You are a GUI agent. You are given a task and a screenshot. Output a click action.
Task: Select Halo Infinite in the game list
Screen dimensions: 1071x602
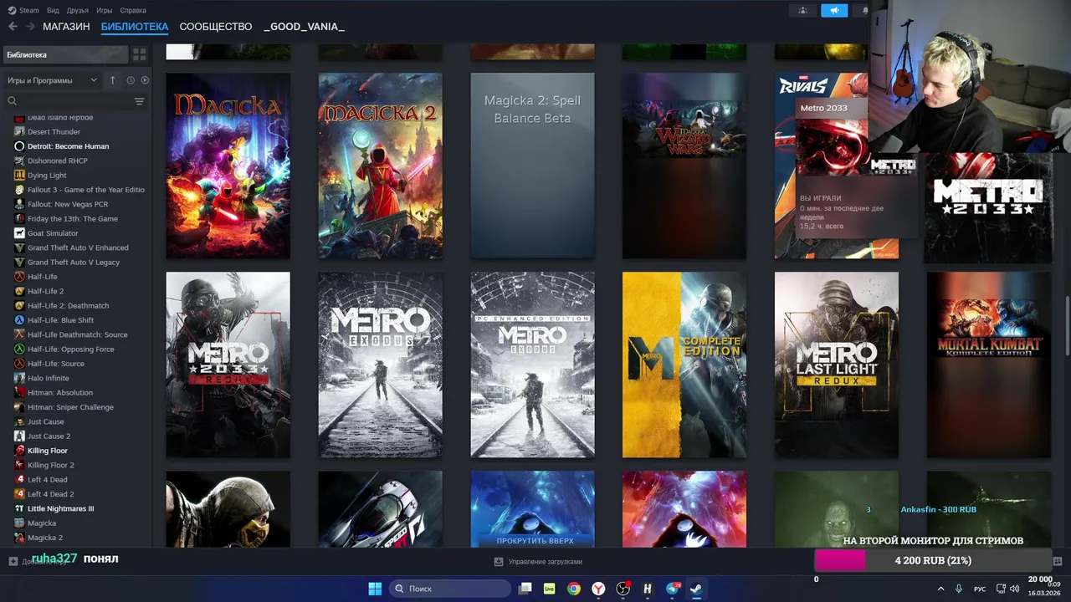(x=49, y=378)
